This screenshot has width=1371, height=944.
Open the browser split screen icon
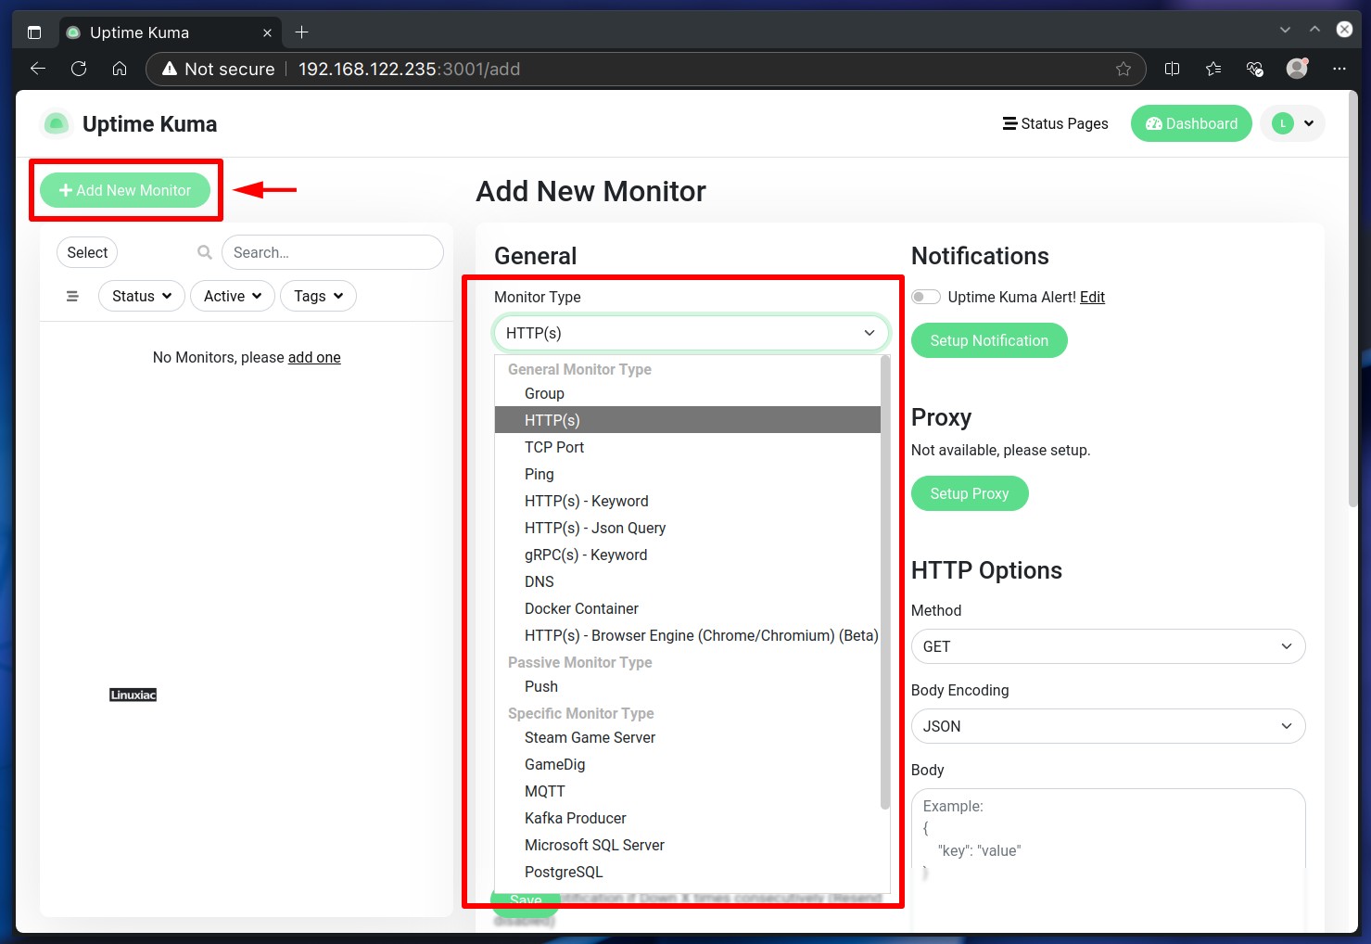[x=1172, y=69]
